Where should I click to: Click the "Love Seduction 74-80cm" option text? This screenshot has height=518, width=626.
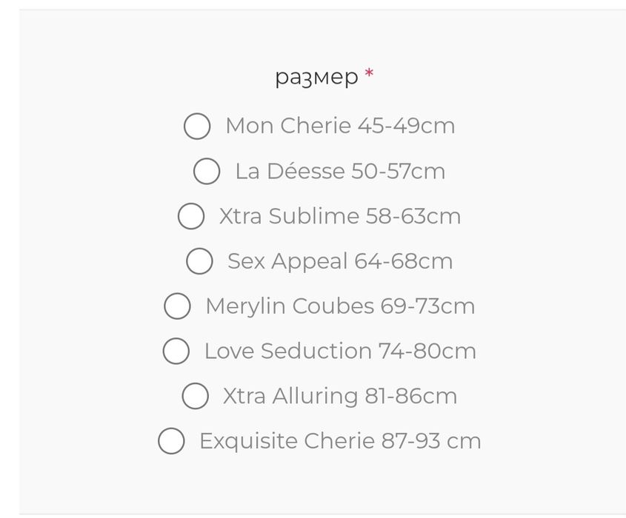pyautogui.click(x=340, y=351)
